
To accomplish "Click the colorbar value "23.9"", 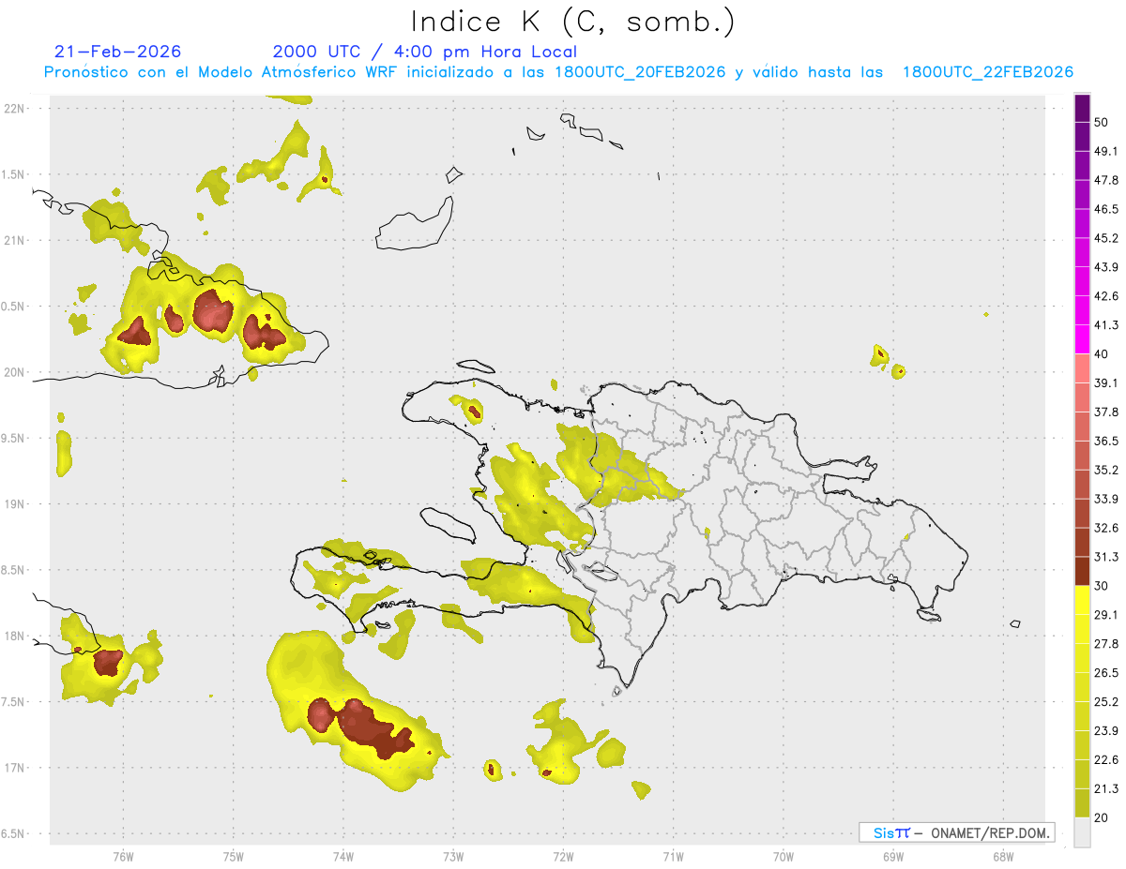I will [1106, 731].
